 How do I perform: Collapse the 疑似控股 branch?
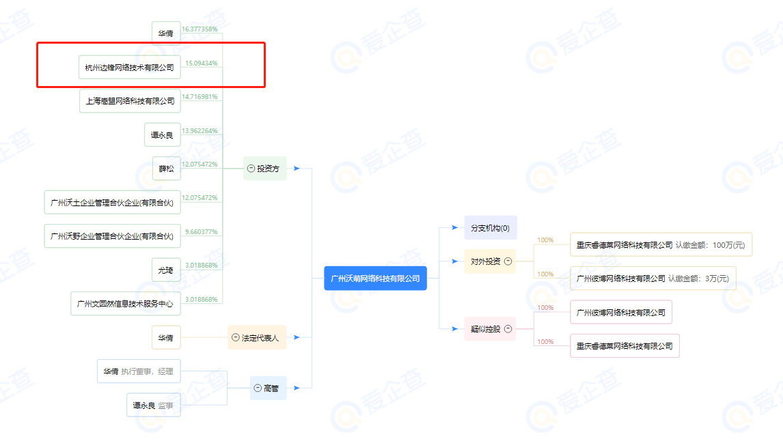coord(508,329)
